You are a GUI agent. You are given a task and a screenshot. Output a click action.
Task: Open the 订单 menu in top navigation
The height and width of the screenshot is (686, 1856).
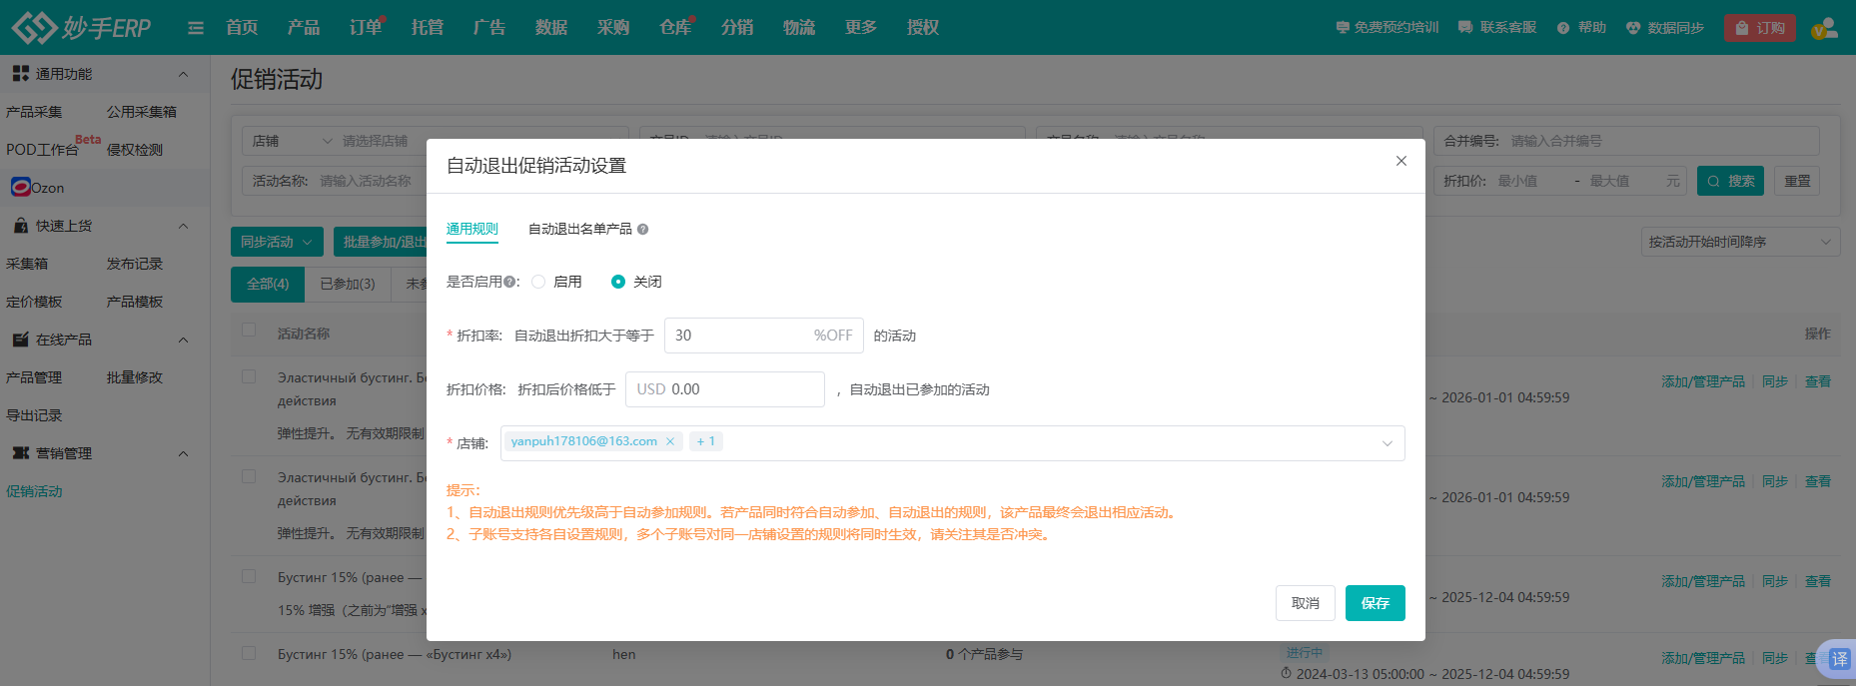(x=365, y=28)
